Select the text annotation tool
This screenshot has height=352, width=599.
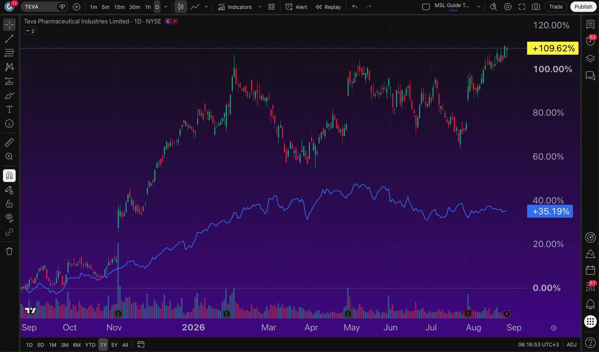pyautogui.click(x=9, y=110)
